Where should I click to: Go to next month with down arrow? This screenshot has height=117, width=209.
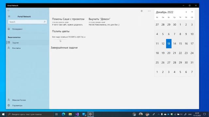point(192,12)
